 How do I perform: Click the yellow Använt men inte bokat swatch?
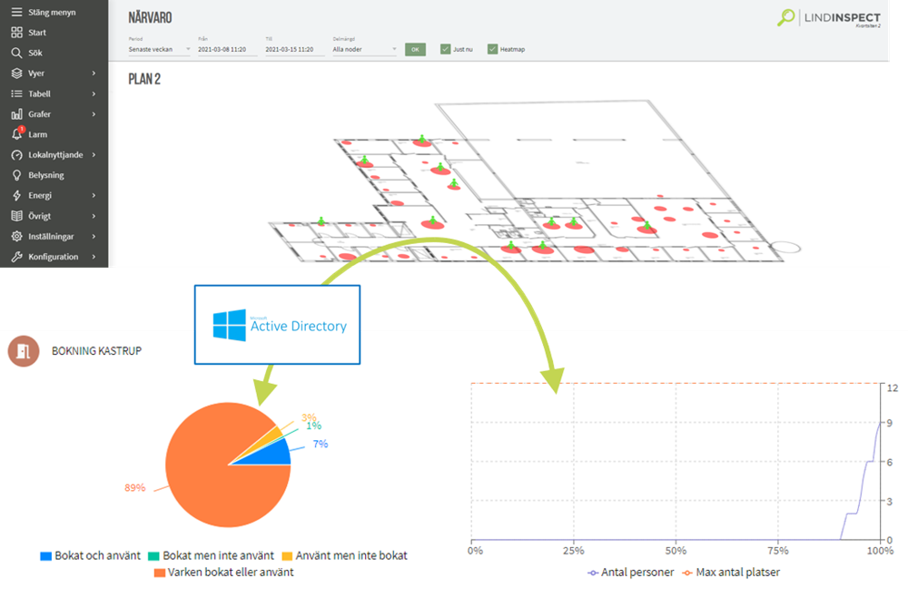[x=287, y=556]
